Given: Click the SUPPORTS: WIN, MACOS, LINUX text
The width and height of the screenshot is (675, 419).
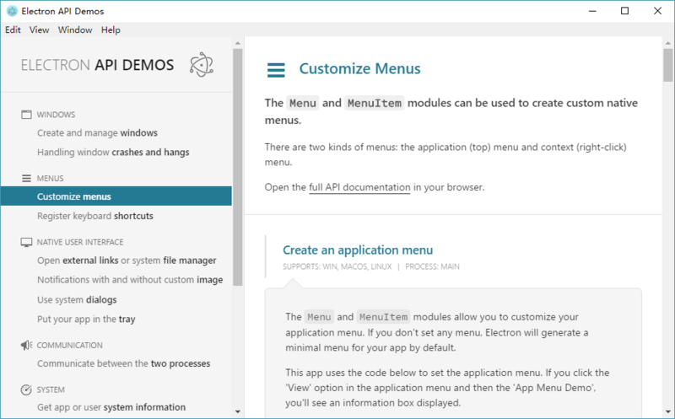Looking at the screenshot, I should coord(337,266).
